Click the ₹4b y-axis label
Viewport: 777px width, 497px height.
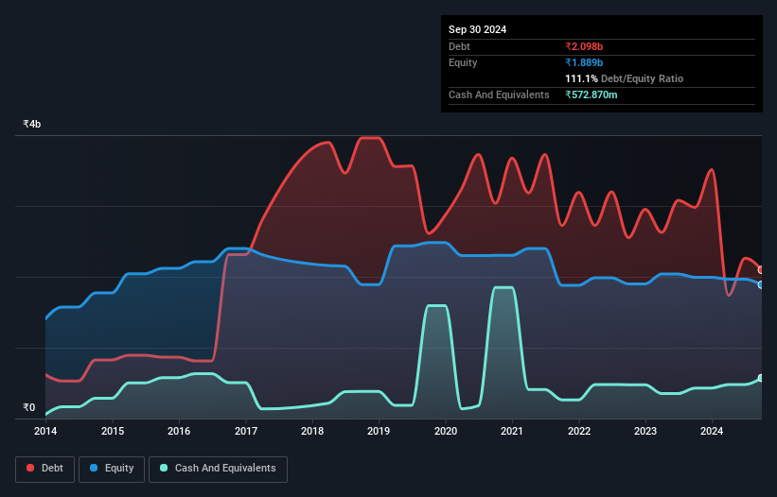(x=32, y=124)
